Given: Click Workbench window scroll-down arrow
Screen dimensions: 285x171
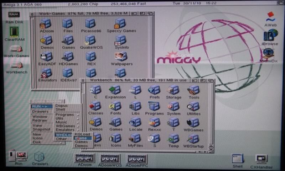Looking at the screenshot, I should pyautogui.click(x=211, y=149).
